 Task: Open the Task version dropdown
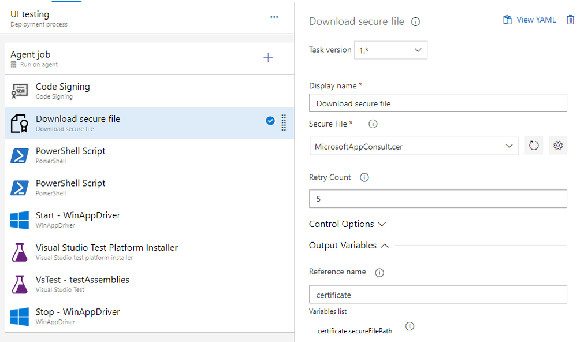(391, 50)
